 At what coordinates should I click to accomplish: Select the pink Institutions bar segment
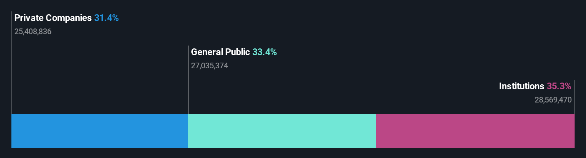[x=475, y=131]
